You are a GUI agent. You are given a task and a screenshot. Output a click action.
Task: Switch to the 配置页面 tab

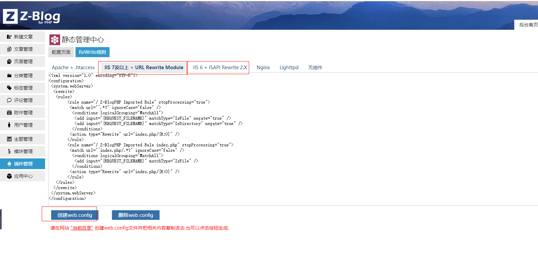point(61,52)
